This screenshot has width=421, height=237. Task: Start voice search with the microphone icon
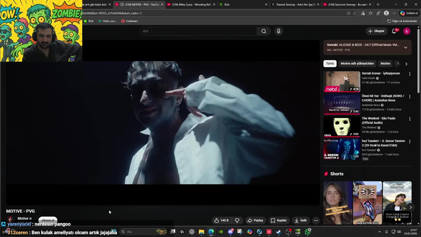[279, 31]
